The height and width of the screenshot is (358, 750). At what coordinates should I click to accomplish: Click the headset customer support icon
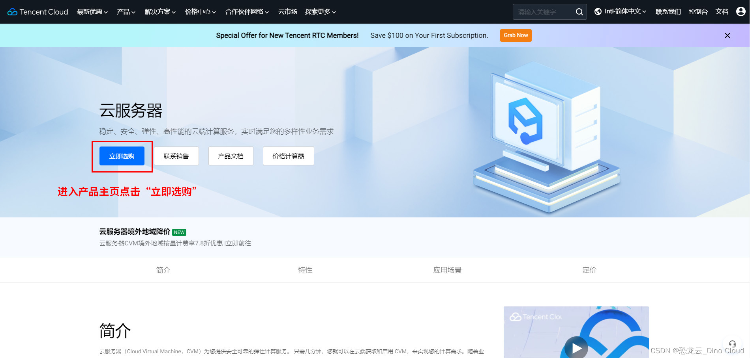(x=732, y=343)
